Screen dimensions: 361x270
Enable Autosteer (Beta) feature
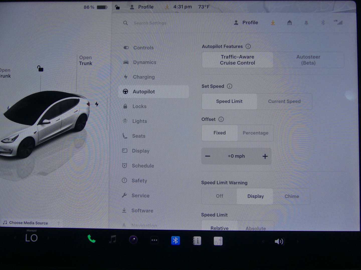pos(308,60)
